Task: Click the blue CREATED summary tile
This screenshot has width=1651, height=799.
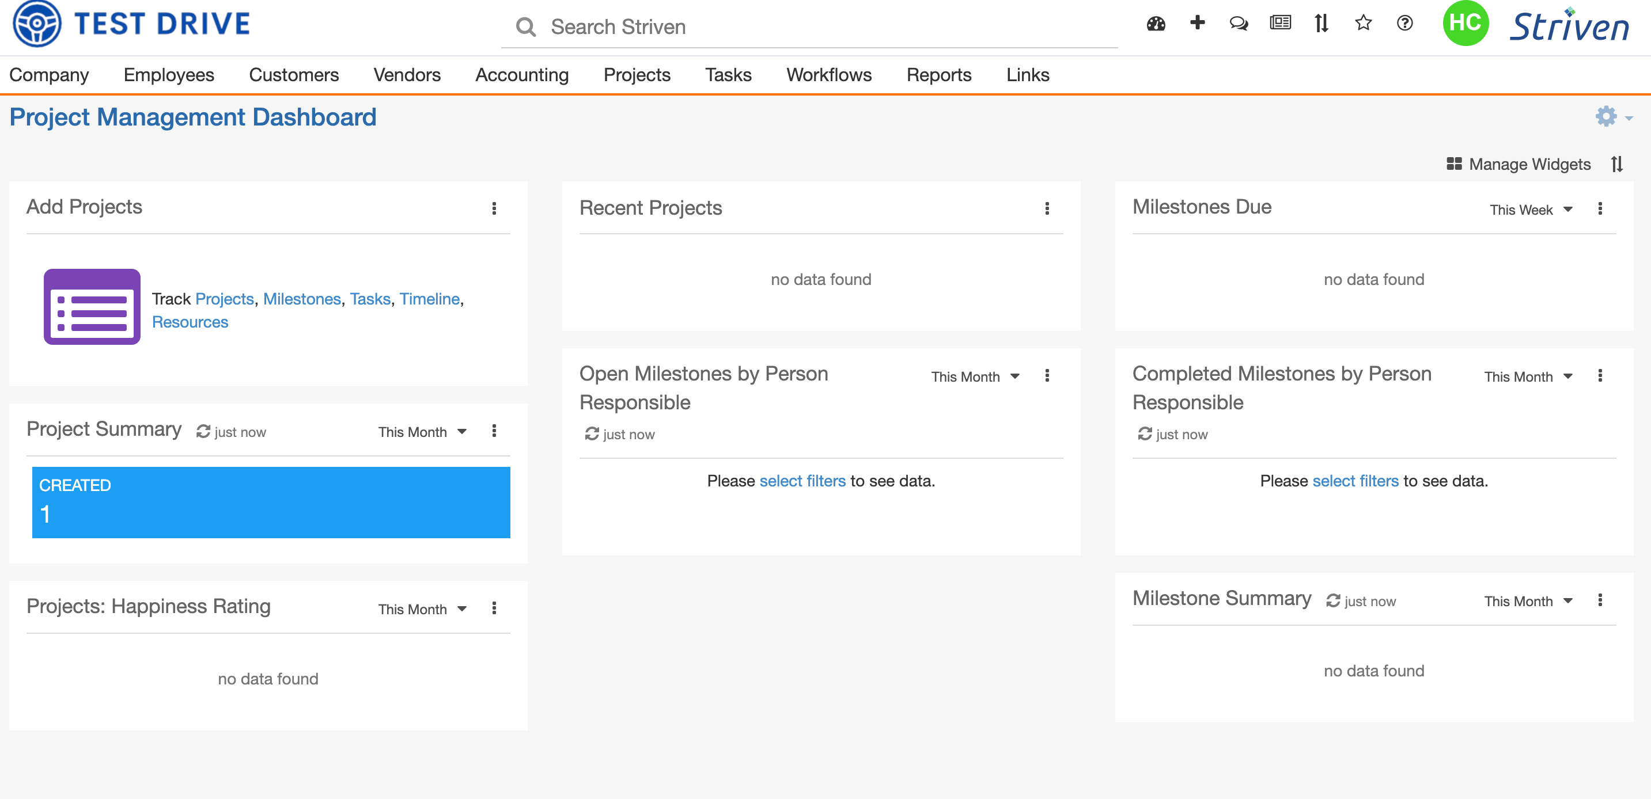Action: (271, 502)
